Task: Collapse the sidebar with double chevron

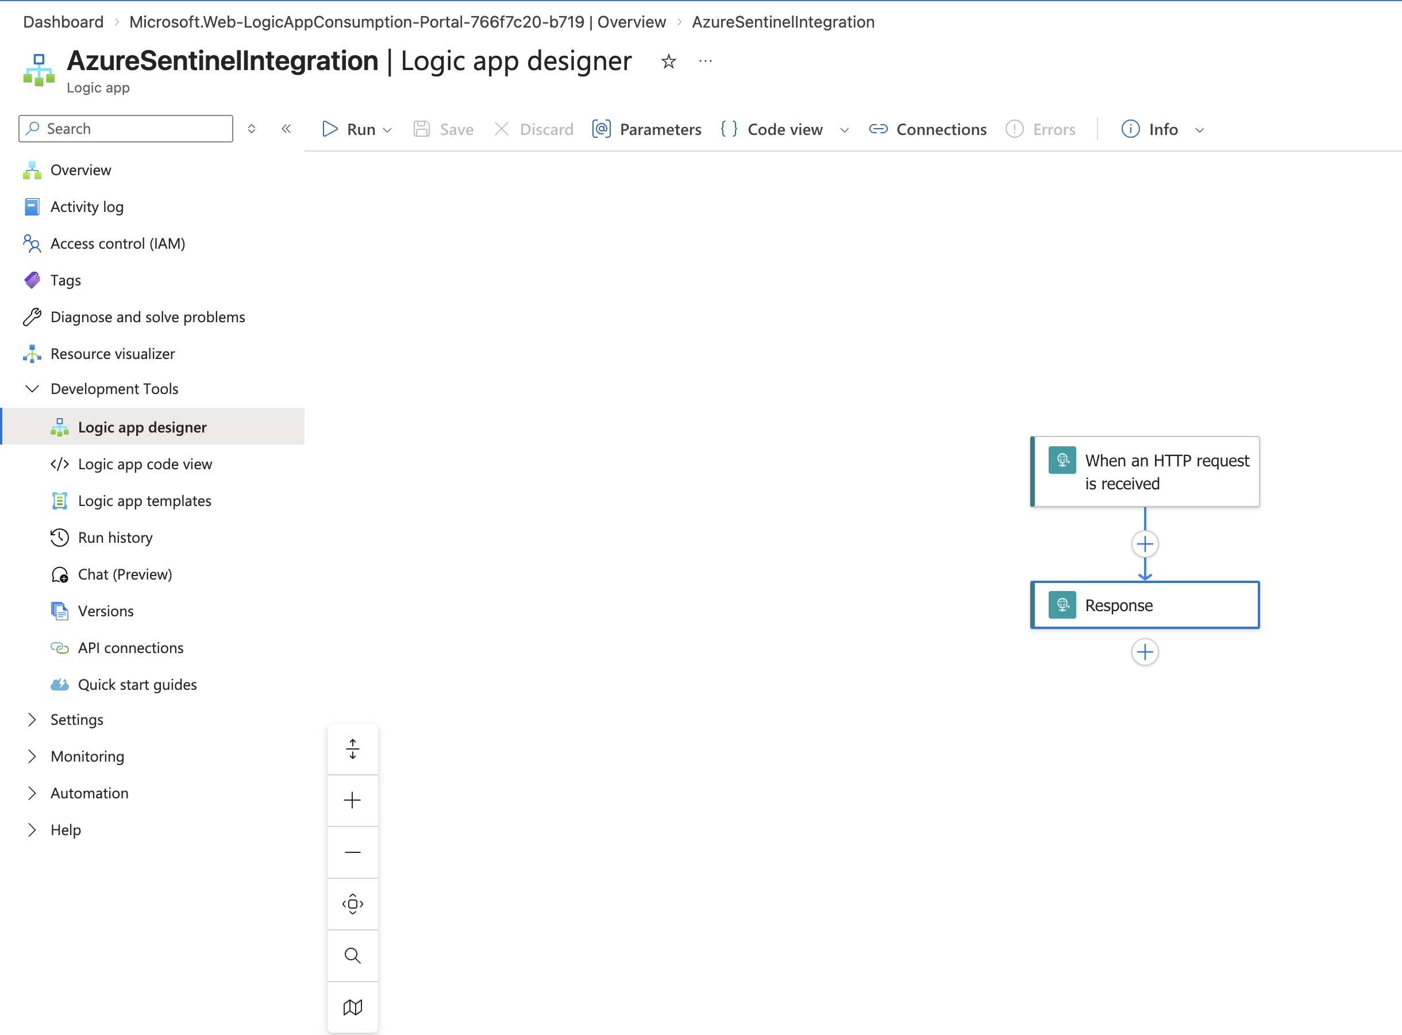Action: [286, 129]
